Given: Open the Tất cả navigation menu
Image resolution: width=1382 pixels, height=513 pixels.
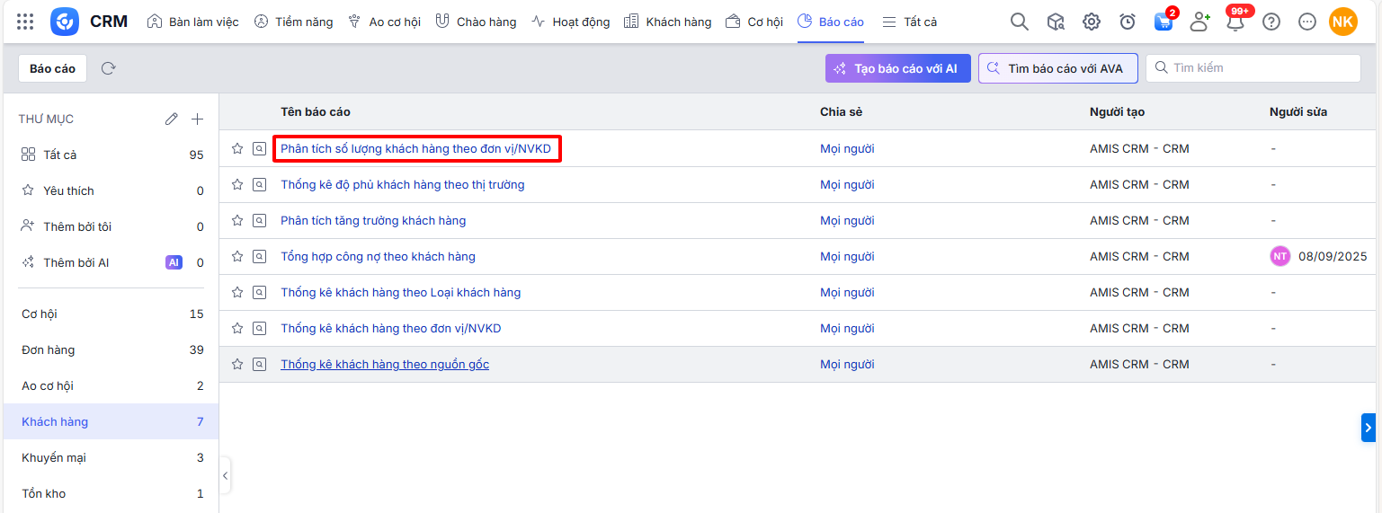Looking at the screenshot, I should click(909, 22).
